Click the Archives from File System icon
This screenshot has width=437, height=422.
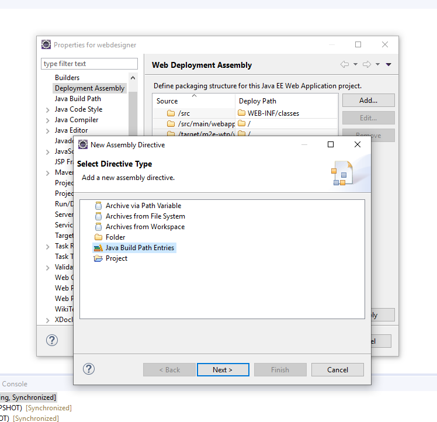coord(98,216)
